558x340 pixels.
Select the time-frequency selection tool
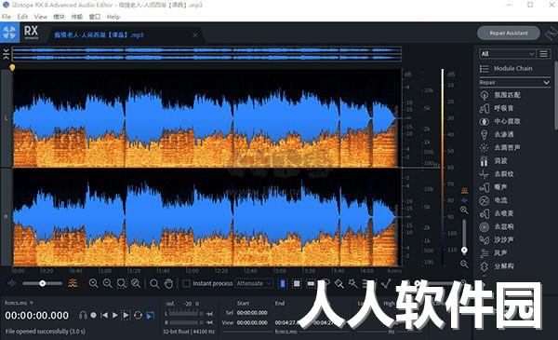click(x=297, y=284)
